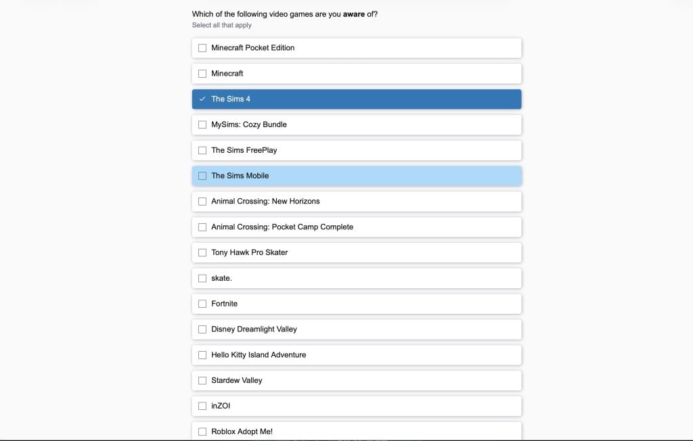This screenshot has width=693, height=441.
Task: Check the Tony Hawk Pro Skater box
Action: (x=202, y=252)
